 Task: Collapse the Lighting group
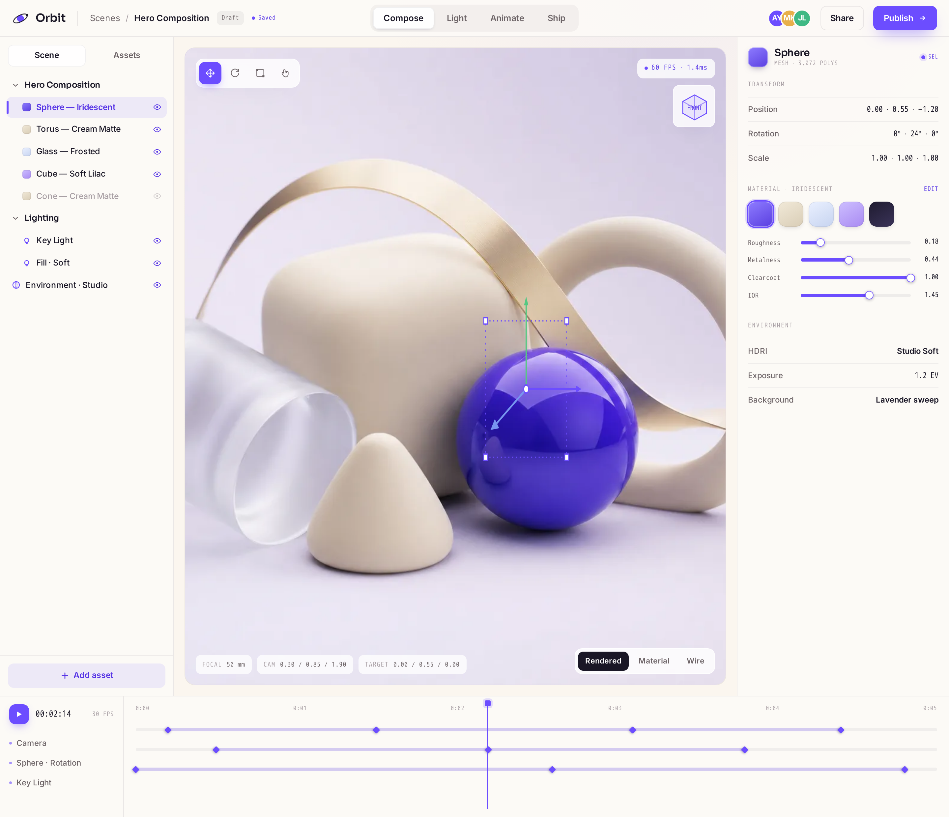tap(15, 218)
